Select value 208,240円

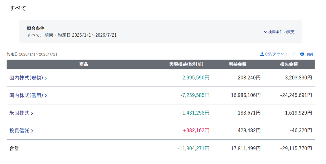pos(249,78)
